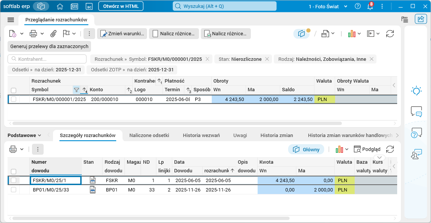
Task: Open the company selector 1 - Foto Świat
Action: 328,6
